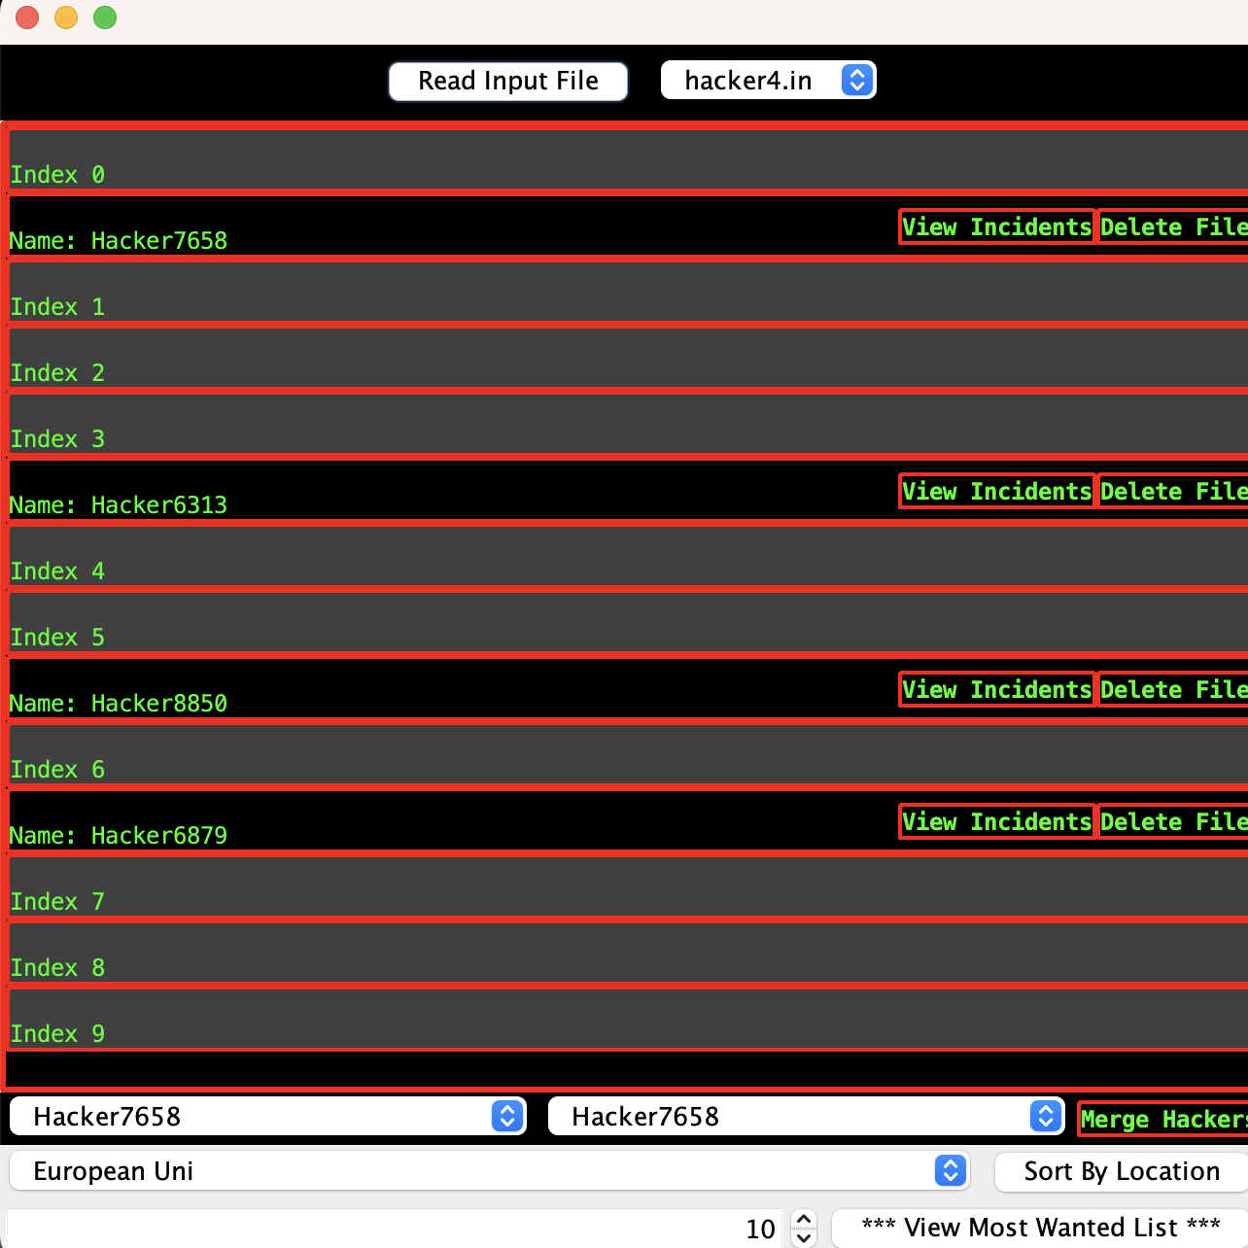
Task: Increase the most wanted count stepper
Action: [x=804, y=1219]
